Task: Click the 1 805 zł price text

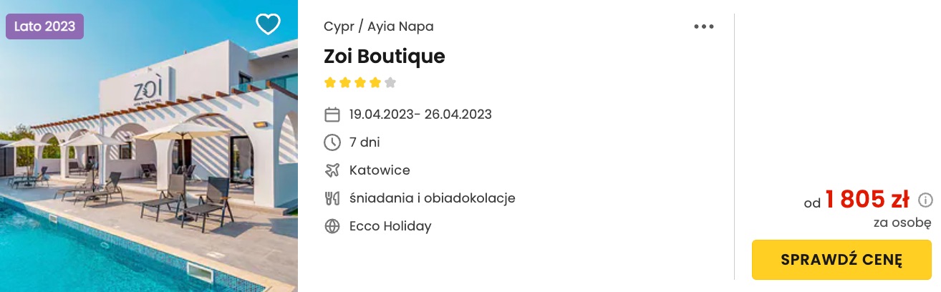Action: point(867,200)
